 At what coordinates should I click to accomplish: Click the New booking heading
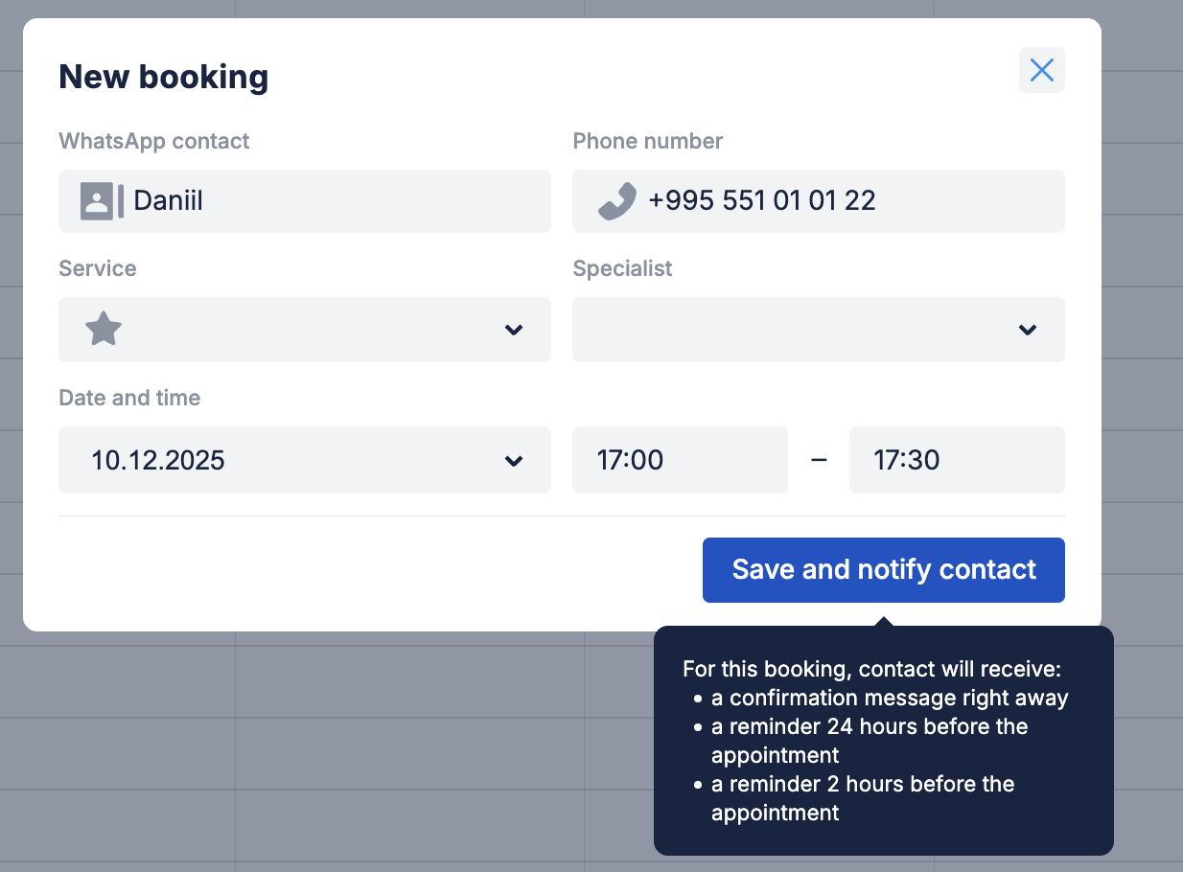point(164,77)
